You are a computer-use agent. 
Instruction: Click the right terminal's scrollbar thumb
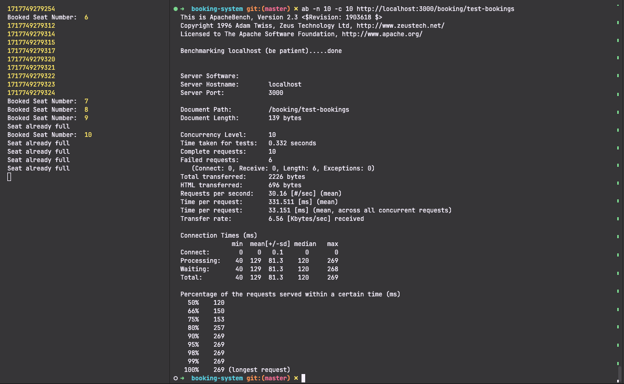pyautogui.click(x=619, y=373)
